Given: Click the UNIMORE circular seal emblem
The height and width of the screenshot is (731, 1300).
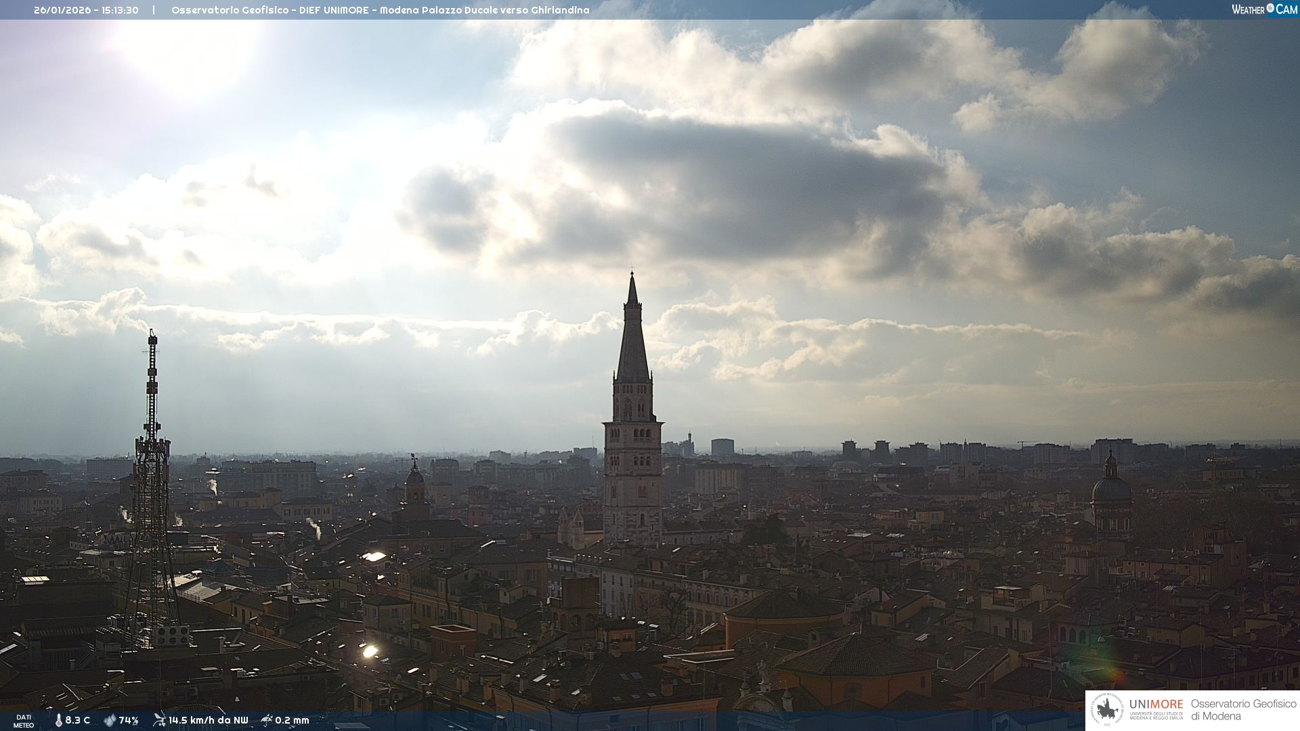Looking at the screenshot, I should (1107, 710).
